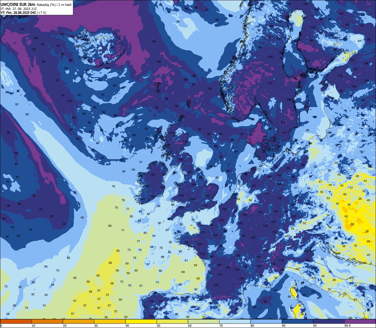Click the 10–20 orange legend swatch
Screen dimensions: 376x328
(x=47, y=321)
